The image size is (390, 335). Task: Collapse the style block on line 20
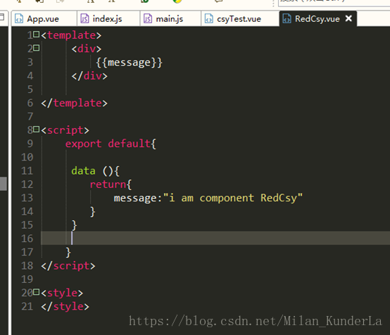point(37,292)
